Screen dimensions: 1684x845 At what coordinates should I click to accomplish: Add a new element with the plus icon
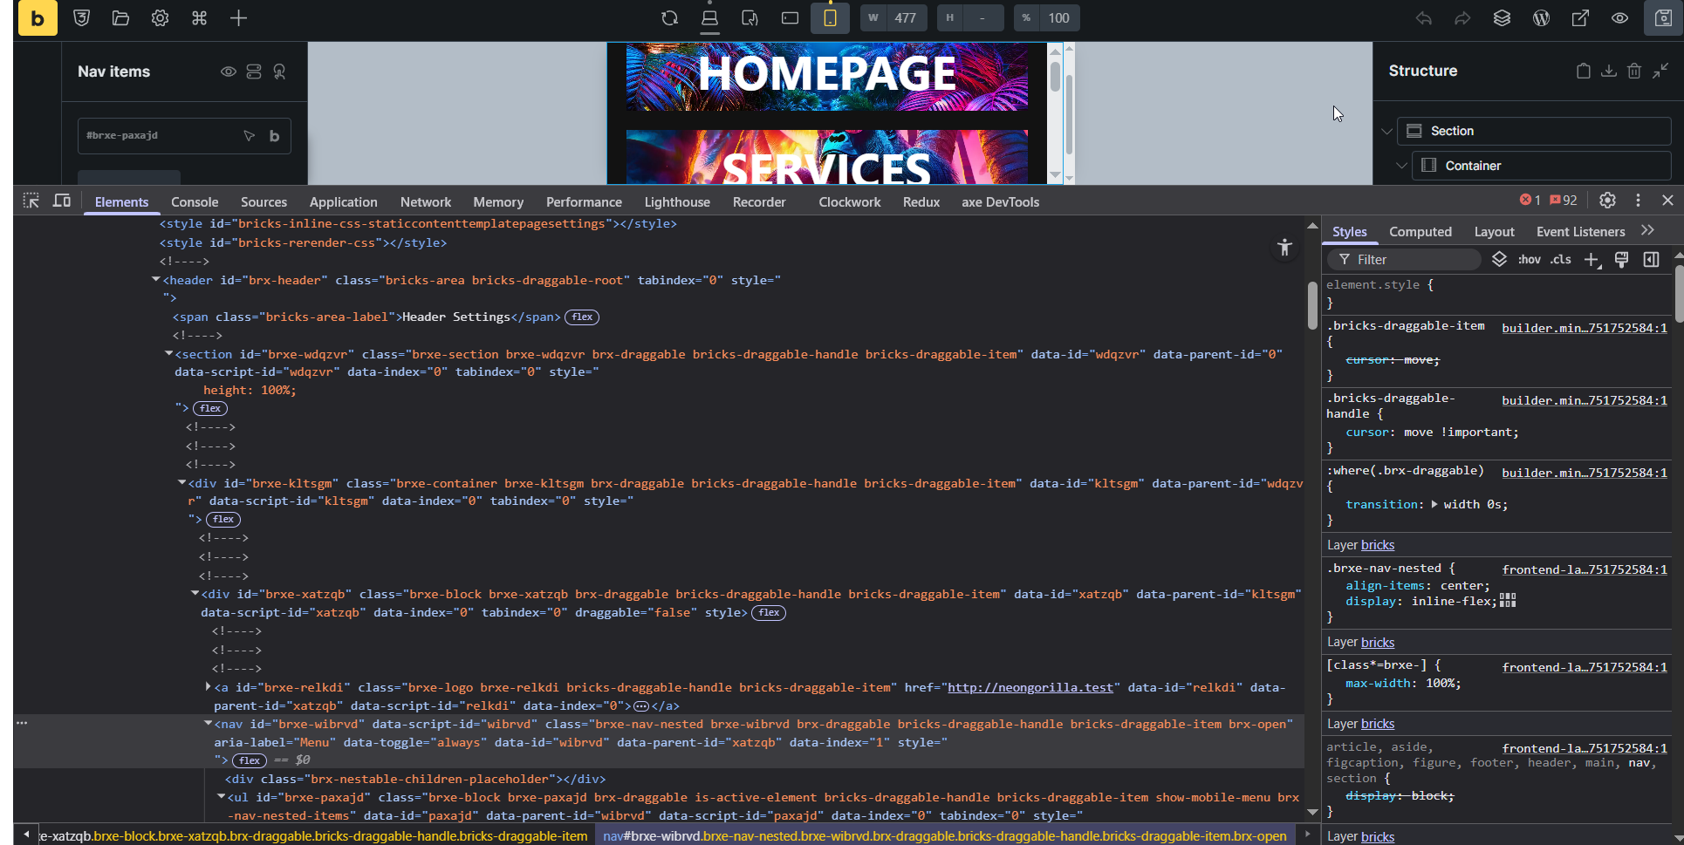(x=237, y=17)
